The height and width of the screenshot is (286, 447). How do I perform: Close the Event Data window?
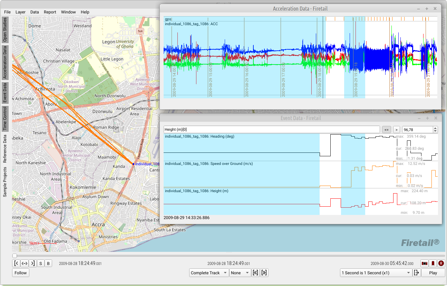tap(436, 118)
